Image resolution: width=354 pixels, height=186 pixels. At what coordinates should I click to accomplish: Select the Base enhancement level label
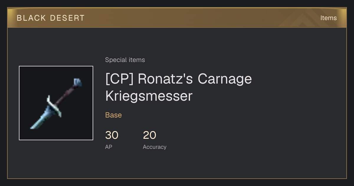(114, 115)
